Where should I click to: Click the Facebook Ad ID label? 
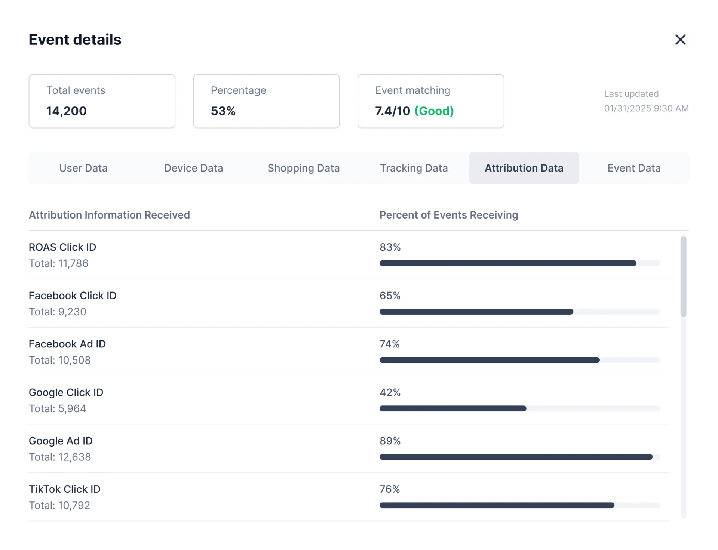pyautogui.click(x=67, y=344)
